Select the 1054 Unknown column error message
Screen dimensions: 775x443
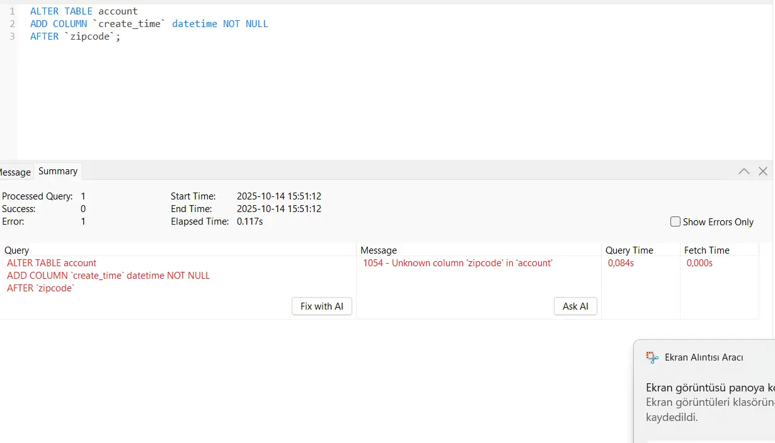457,263
